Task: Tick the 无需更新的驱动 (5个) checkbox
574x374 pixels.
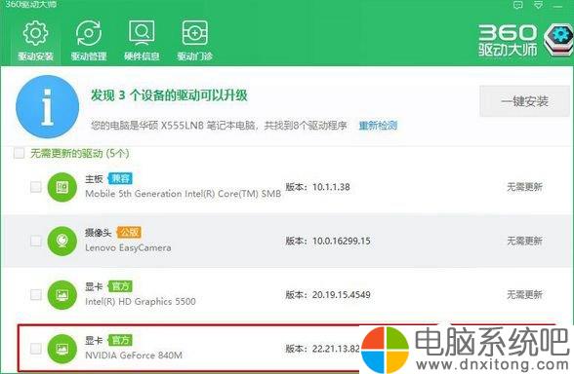Action: pos(20,153)
